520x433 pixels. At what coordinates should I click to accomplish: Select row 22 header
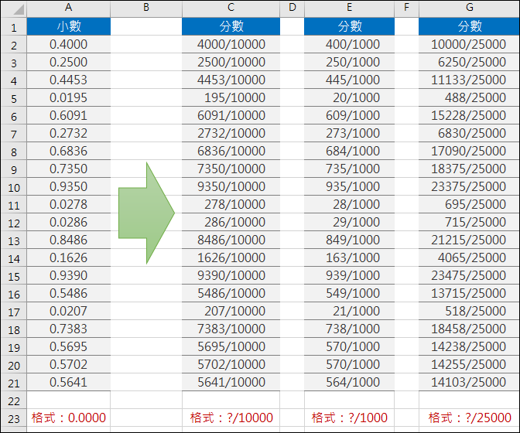(14, 401)
